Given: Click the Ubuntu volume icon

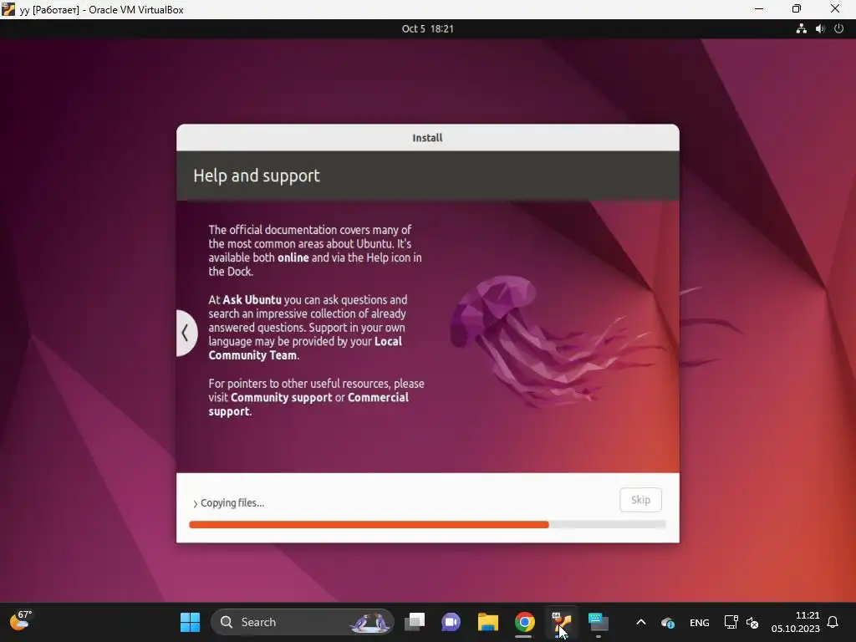Looking at the screenshot, I should [x=820, y=29].
